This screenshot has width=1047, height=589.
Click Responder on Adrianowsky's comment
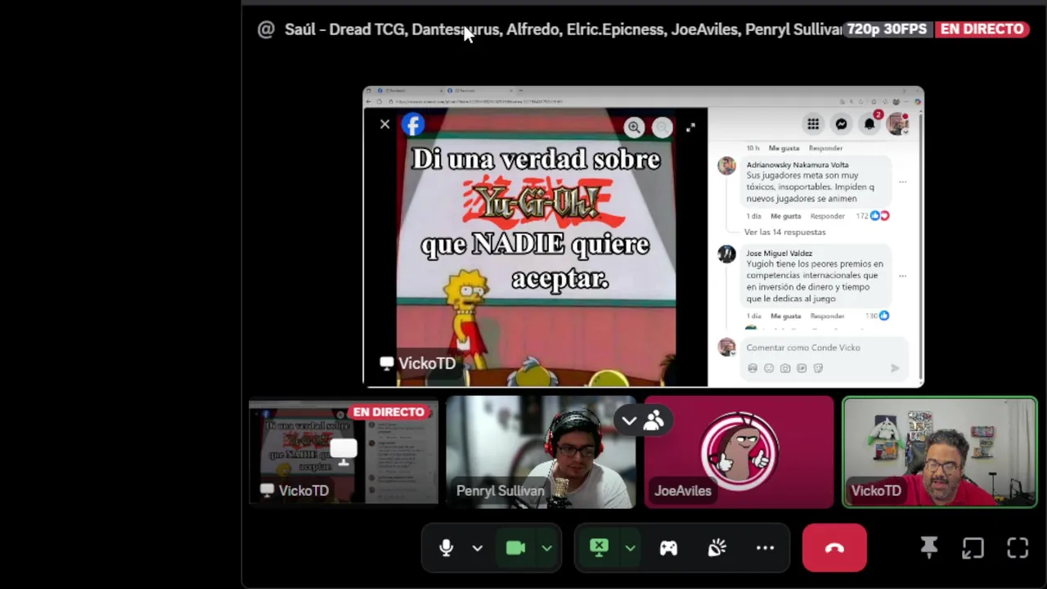827,216
